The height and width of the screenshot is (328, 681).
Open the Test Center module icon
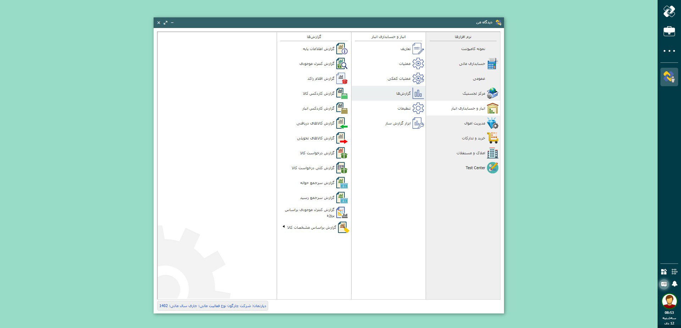[x=492, y=168]
